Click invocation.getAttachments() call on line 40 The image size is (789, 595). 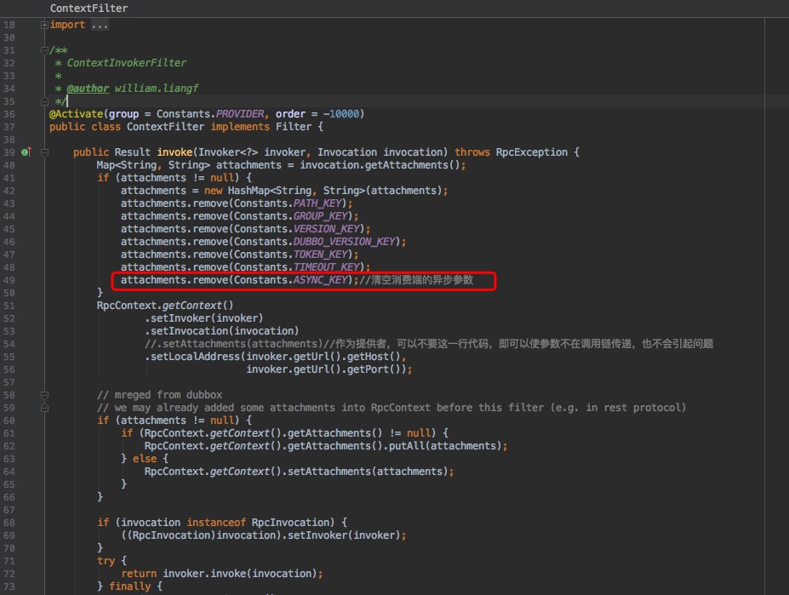[x=383, y=164]
